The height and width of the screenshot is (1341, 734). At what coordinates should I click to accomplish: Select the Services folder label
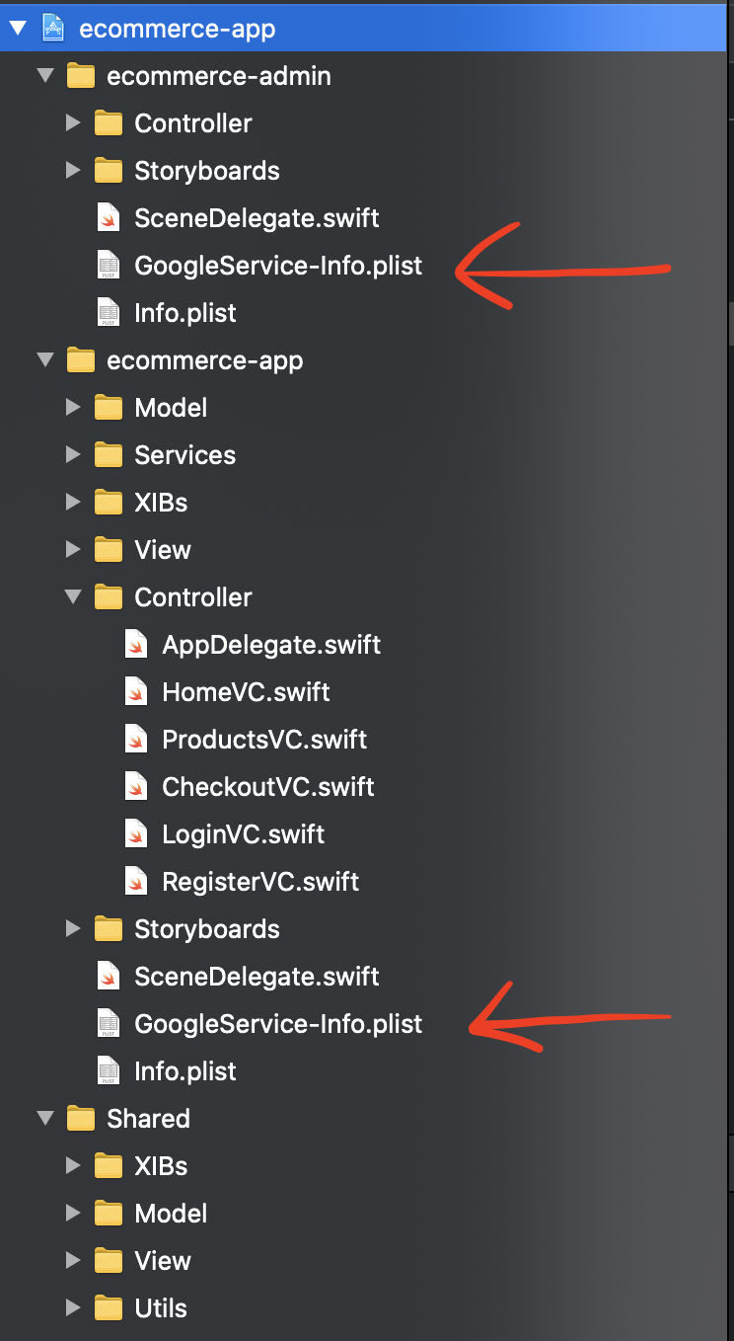[x=185, y=455]
